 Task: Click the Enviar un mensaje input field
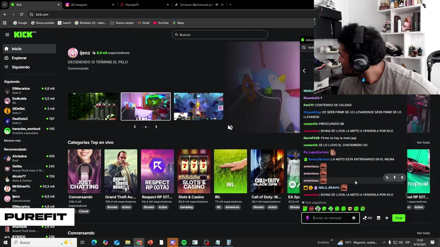pyautogui.click(x=331, y=218)
